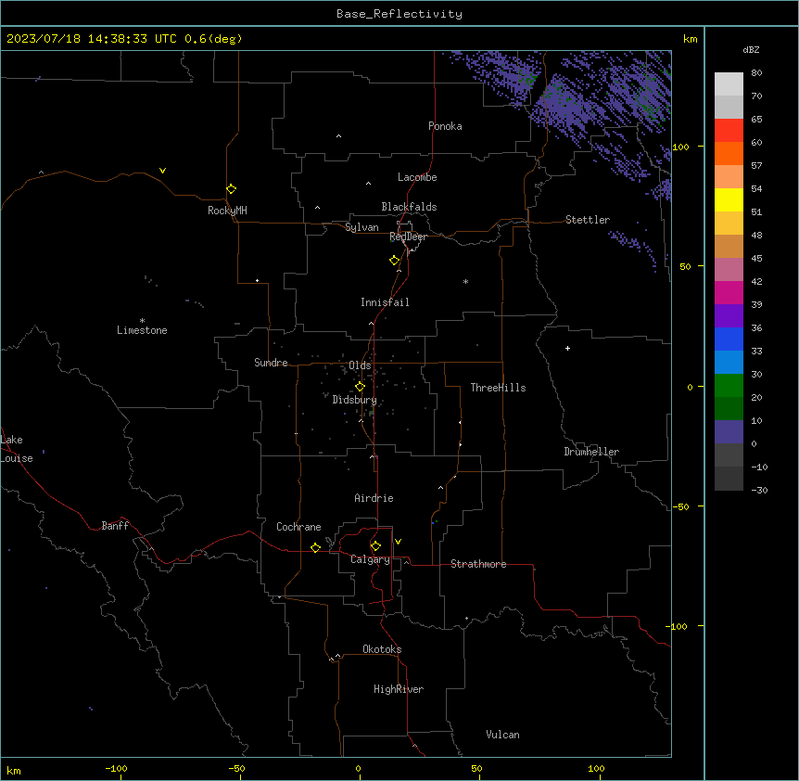The width and height of the screenshot is (799, 781).
Task: Click the yellow 51-54 dBZ legend swatch
Action: click(729, 199)
